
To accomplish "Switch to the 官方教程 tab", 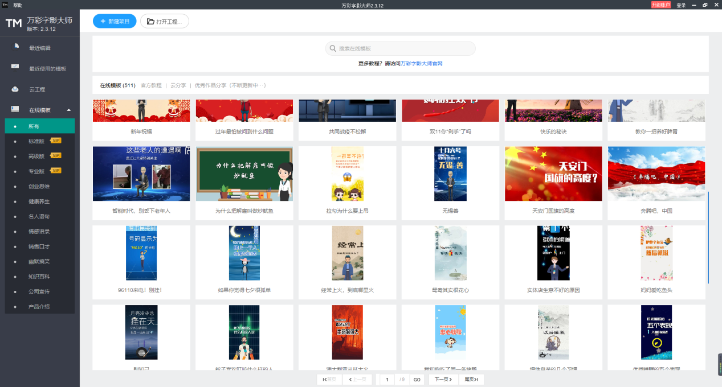I will [151, 85].
